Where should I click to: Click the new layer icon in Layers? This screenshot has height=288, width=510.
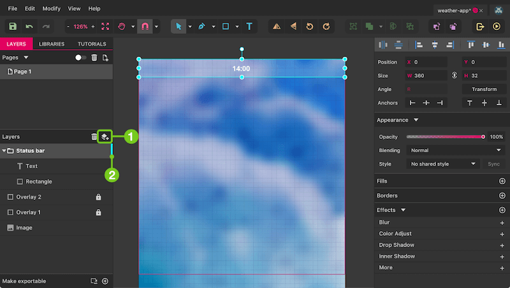pos(105,136)
